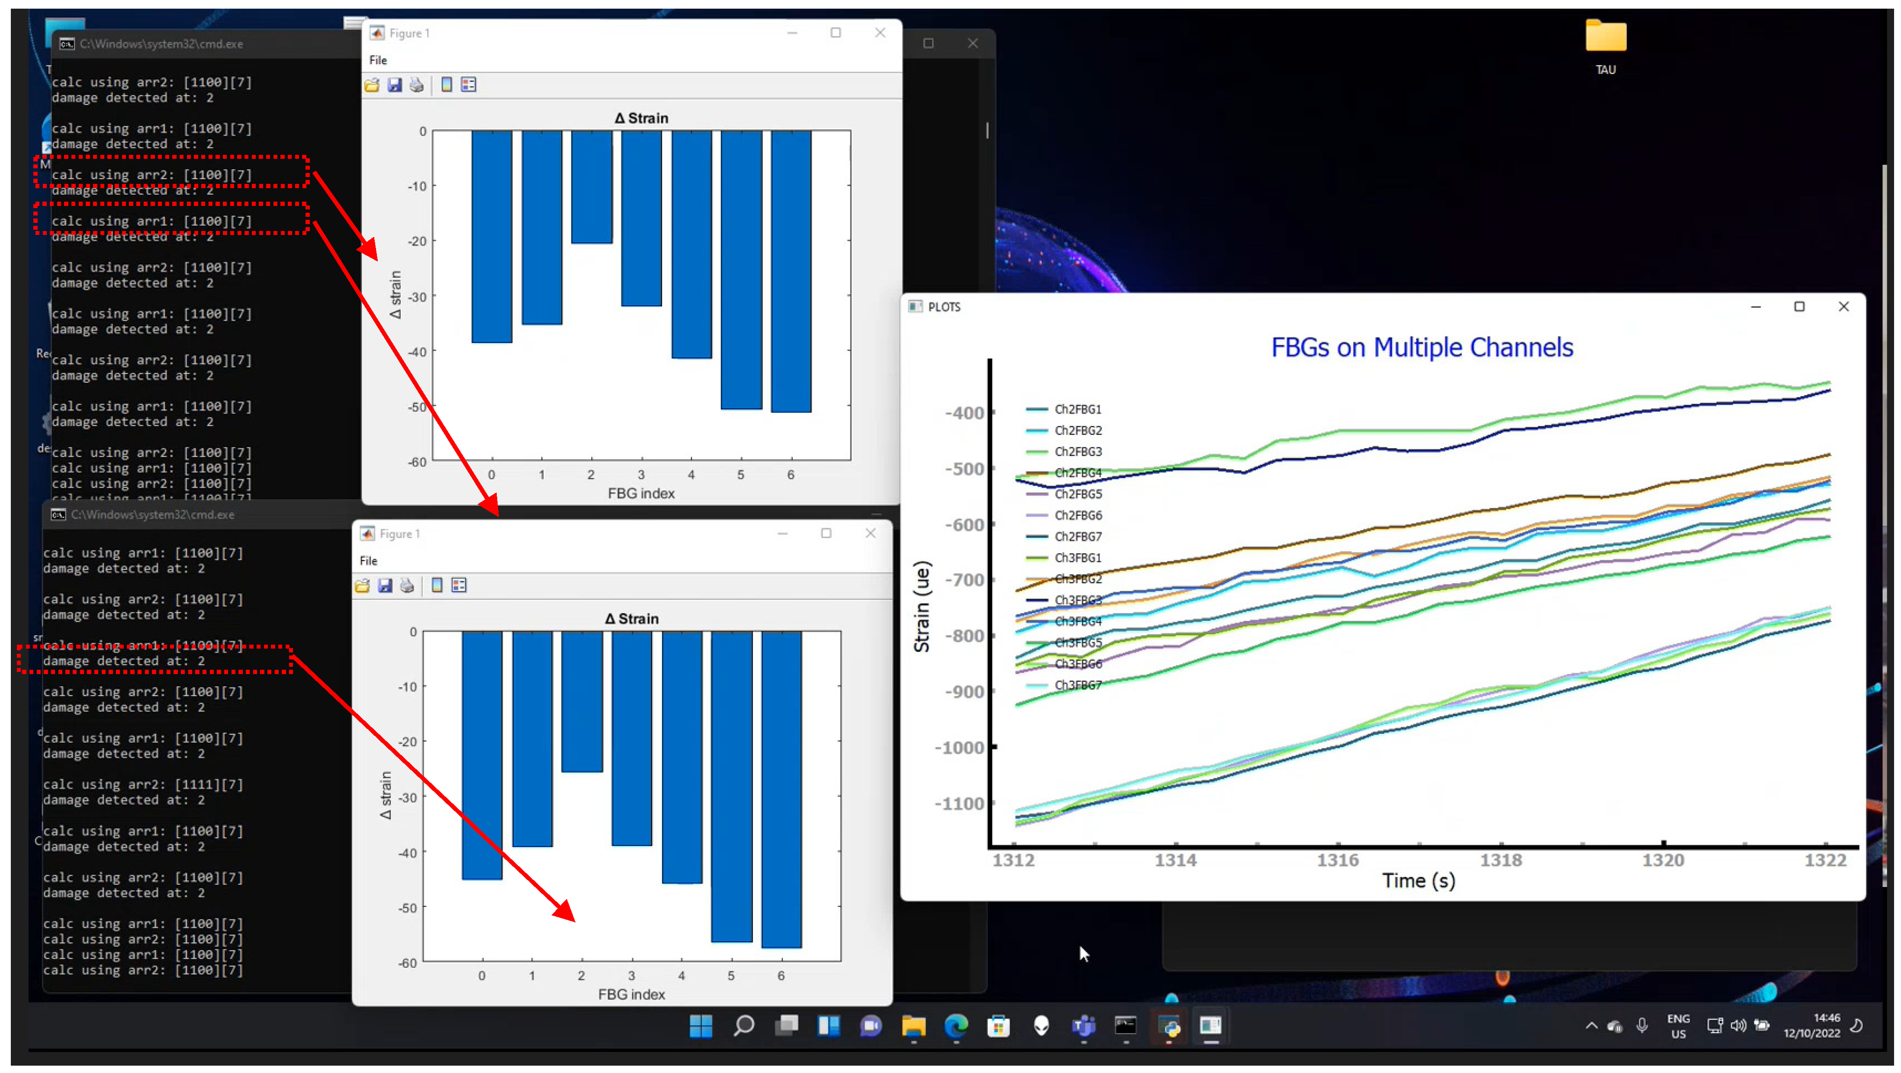The image size is (1901, 1073).
Task: Click Save icon in lower Figure 1 toolbar
Action: point(385,586)
